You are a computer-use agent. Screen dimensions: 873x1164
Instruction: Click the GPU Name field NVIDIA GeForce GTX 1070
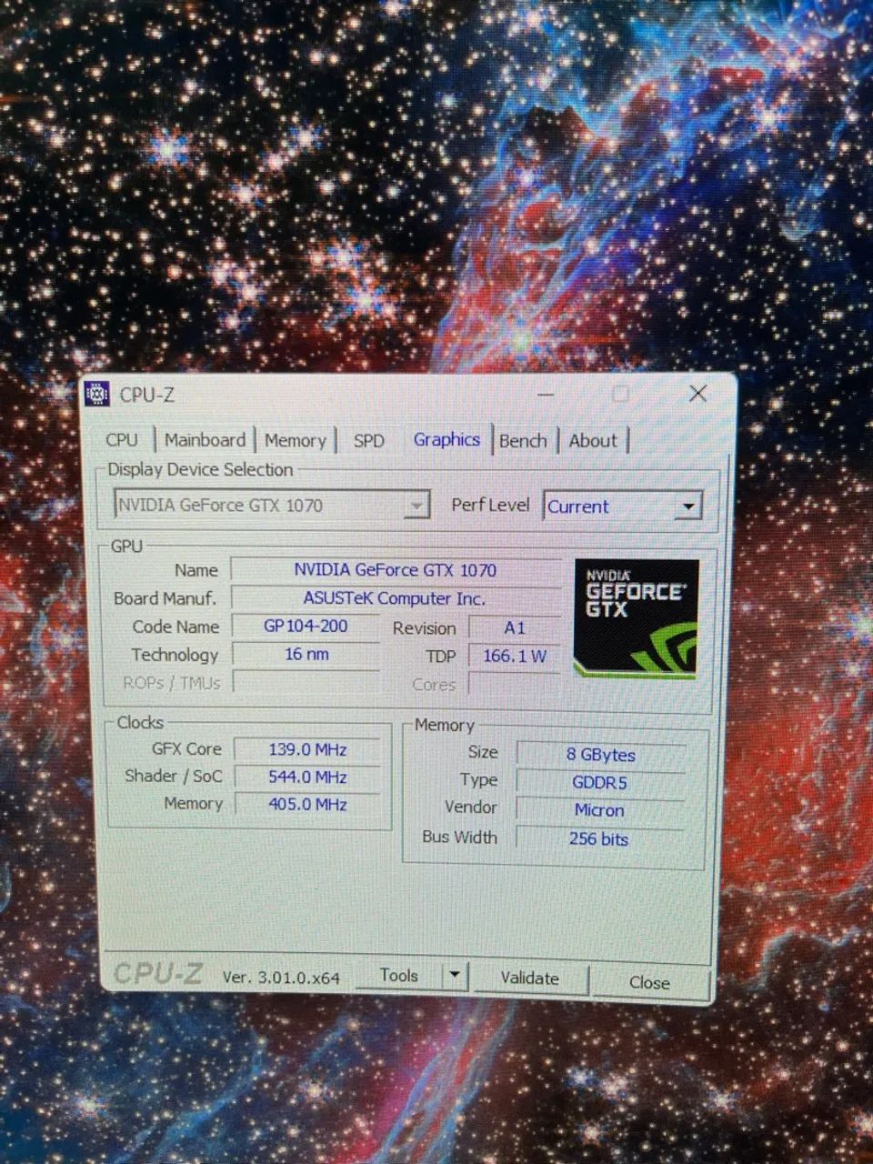coord(396,570)
